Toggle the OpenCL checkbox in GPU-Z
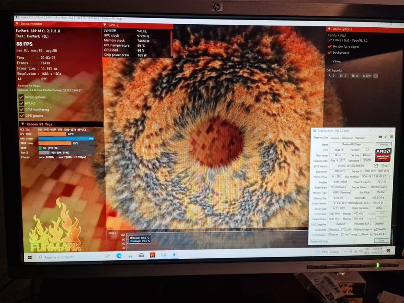The width and height of the screenshot is (404, 303). [329, 229]
